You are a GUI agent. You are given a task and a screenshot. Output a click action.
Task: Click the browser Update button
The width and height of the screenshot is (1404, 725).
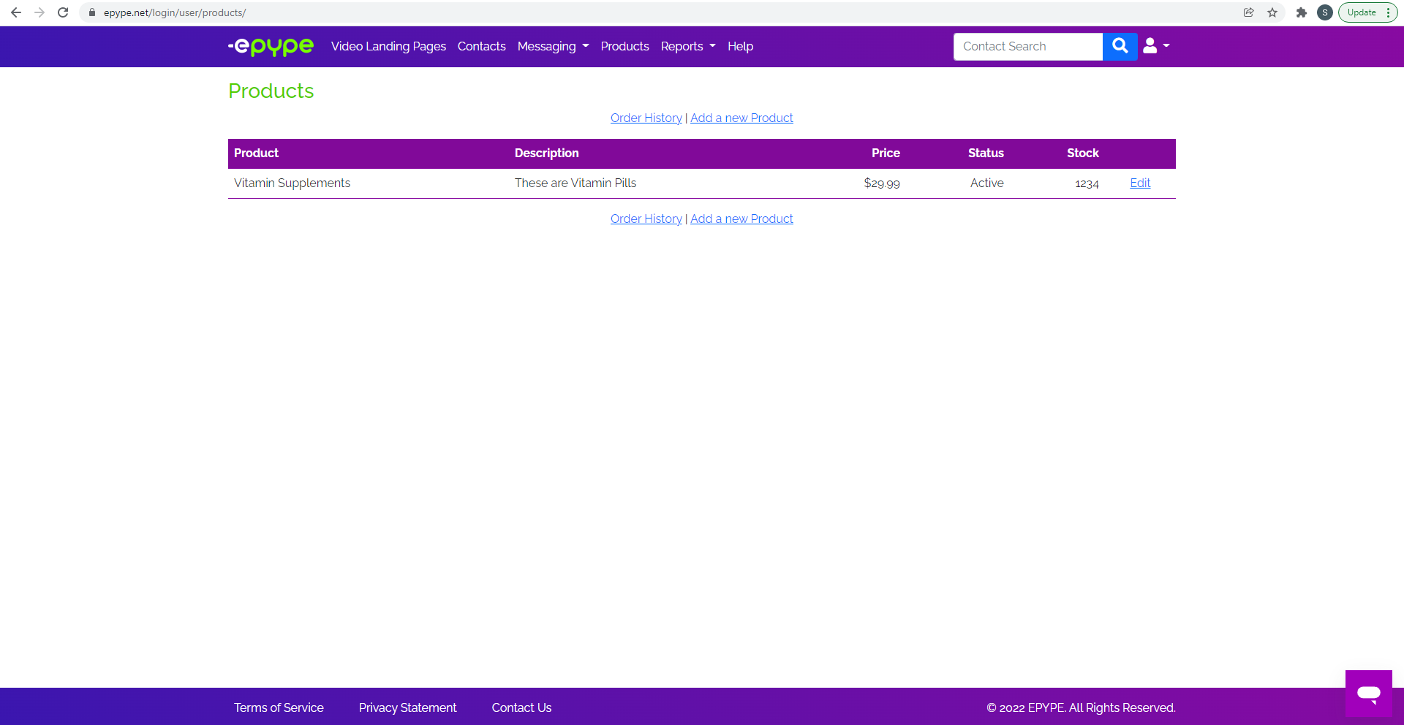(1367, 12)
